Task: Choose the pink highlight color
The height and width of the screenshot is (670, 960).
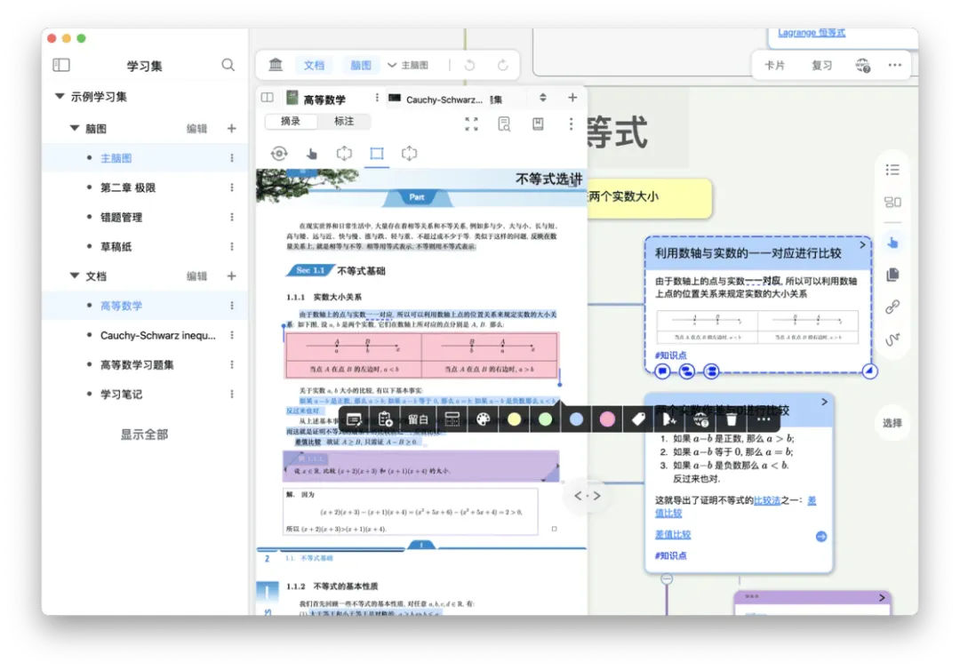Action: tap(607, 419)
